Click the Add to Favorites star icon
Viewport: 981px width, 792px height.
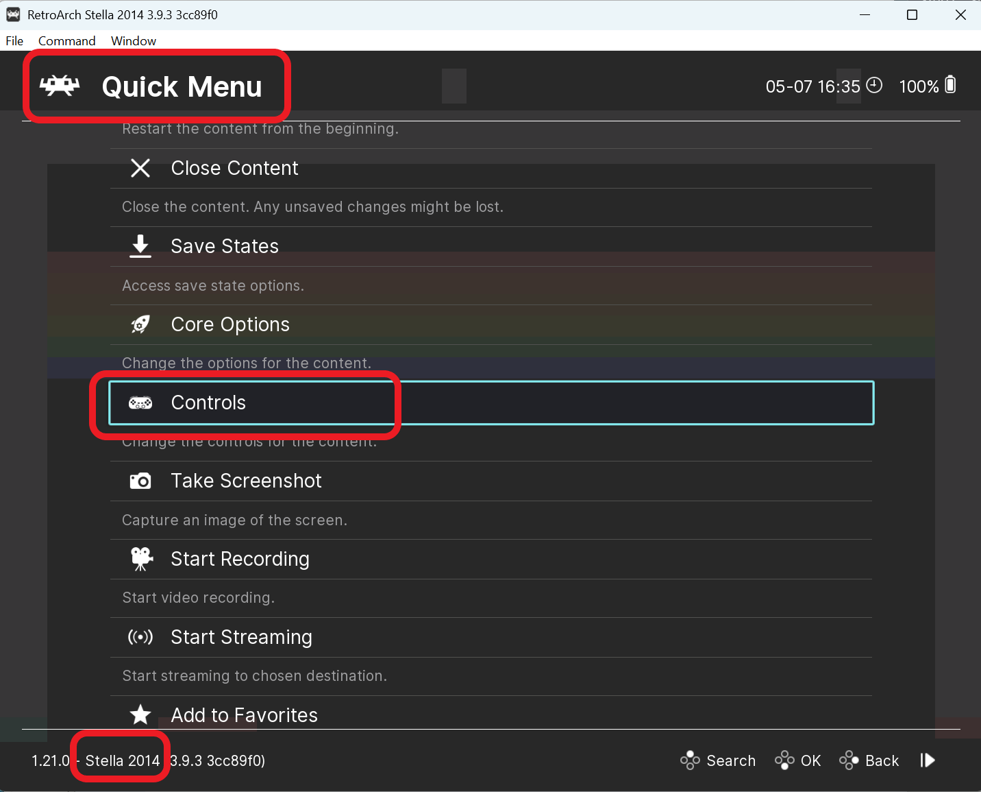(140, 715)
